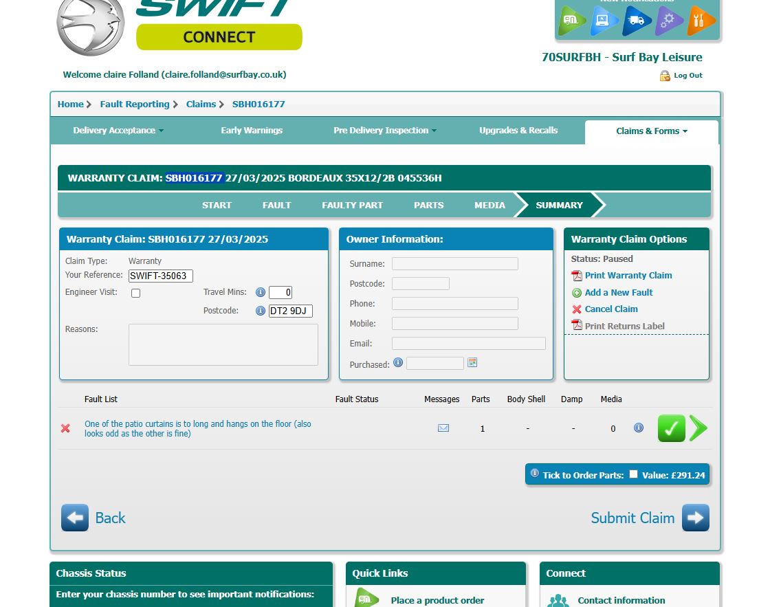Click the Place a product order link
The image size is (759, 607).
click(x=437, y=600)
